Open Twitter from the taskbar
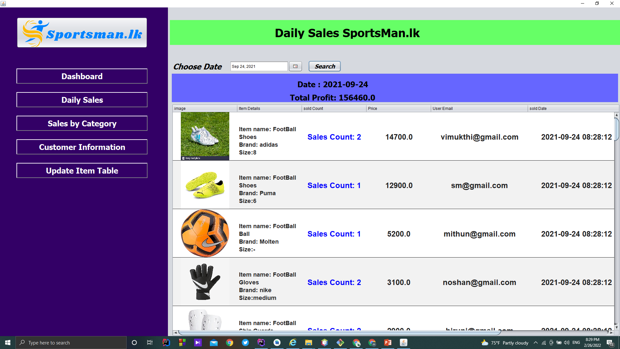The width and height of the screenshot is (620, 349). tap(245, 343)
